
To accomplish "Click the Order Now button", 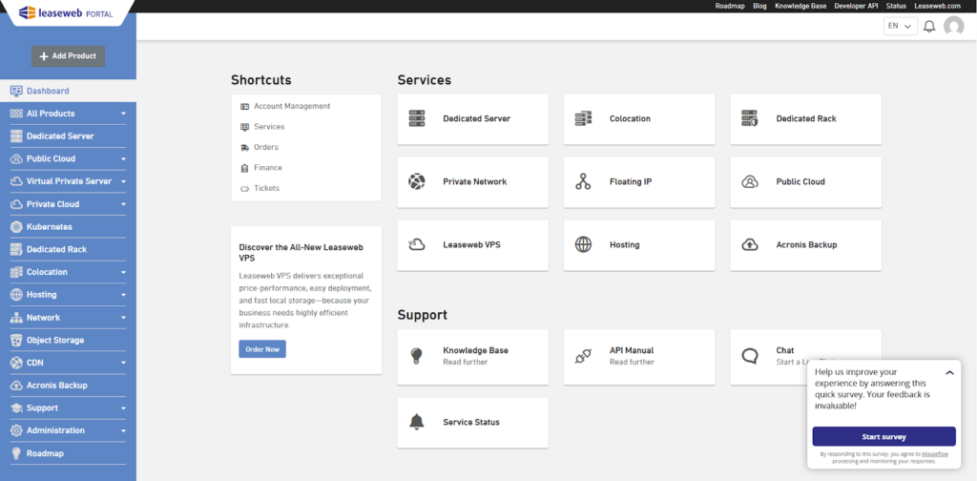I will click(x=262, y=349).
